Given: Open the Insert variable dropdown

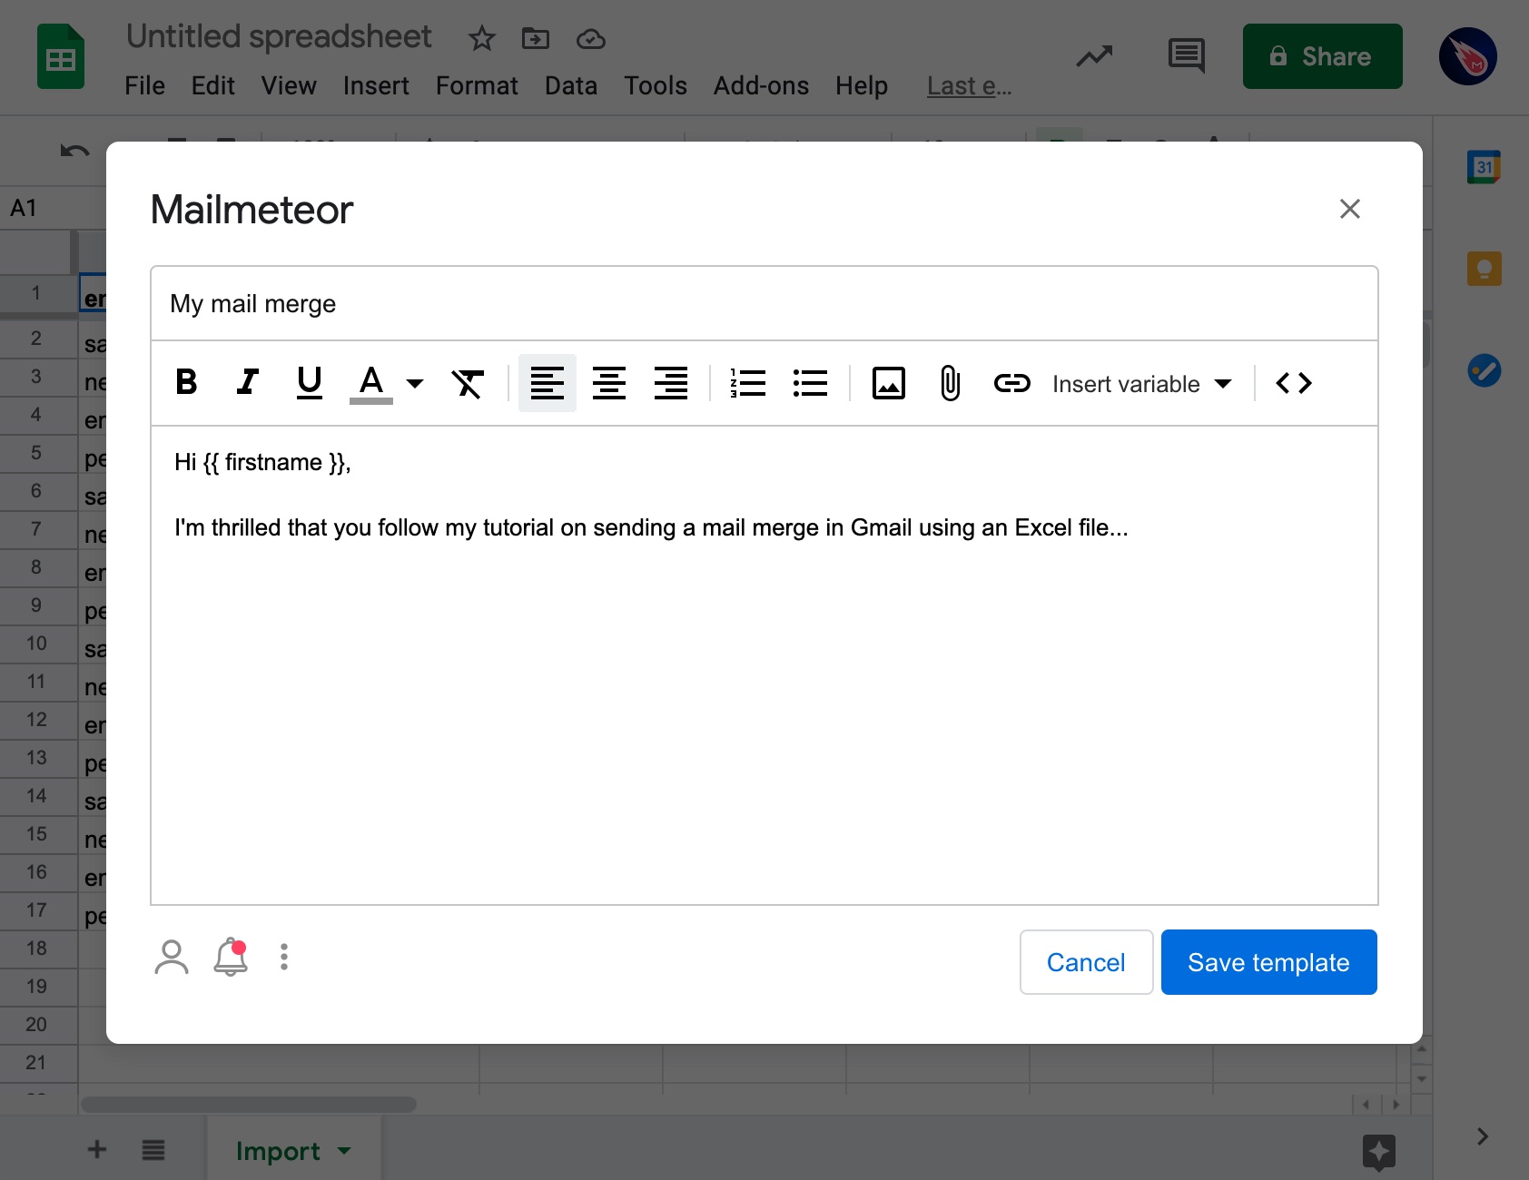Looking at the screenshot, I should (x=1142, y=384).
